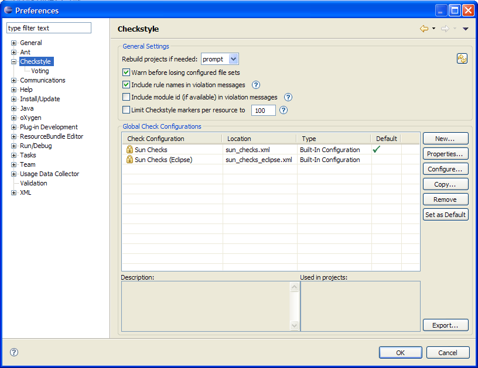The width and height of the screenshot is (478, 368).
Task: Click the Set as Default button
Action: click(x=445, y=215)
